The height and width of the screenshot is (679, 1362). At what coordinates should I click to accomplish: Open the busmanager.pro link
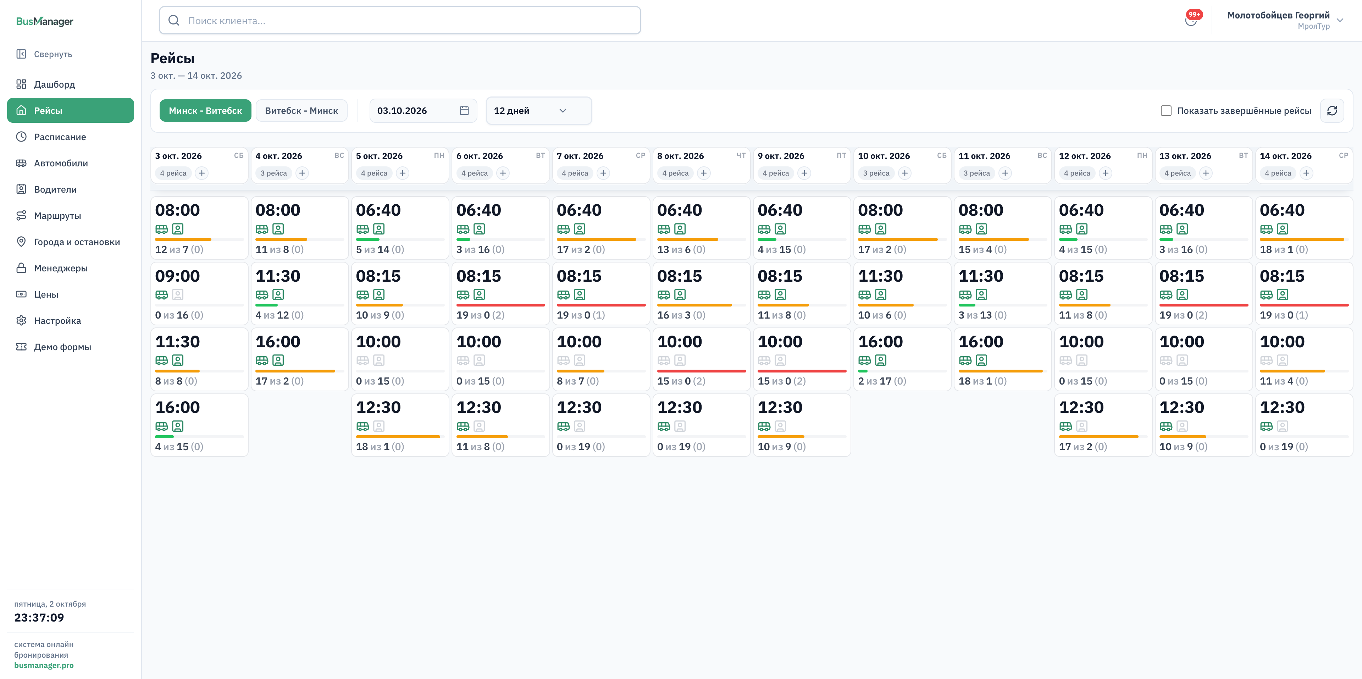pyautogui.click(x=44, y=665)
